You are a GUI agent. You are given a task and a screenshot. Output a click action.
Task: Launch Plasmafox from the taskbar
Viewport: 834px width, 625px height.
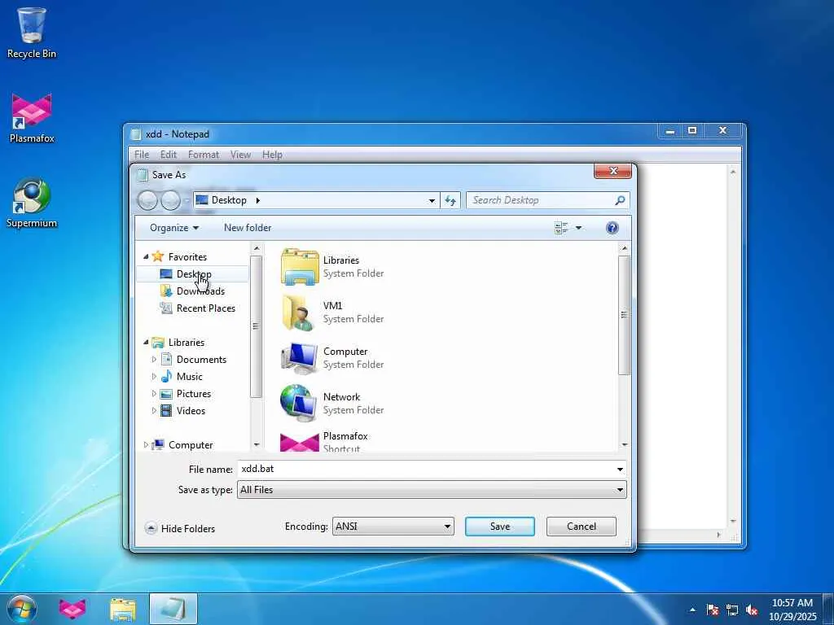click(72, 609)
